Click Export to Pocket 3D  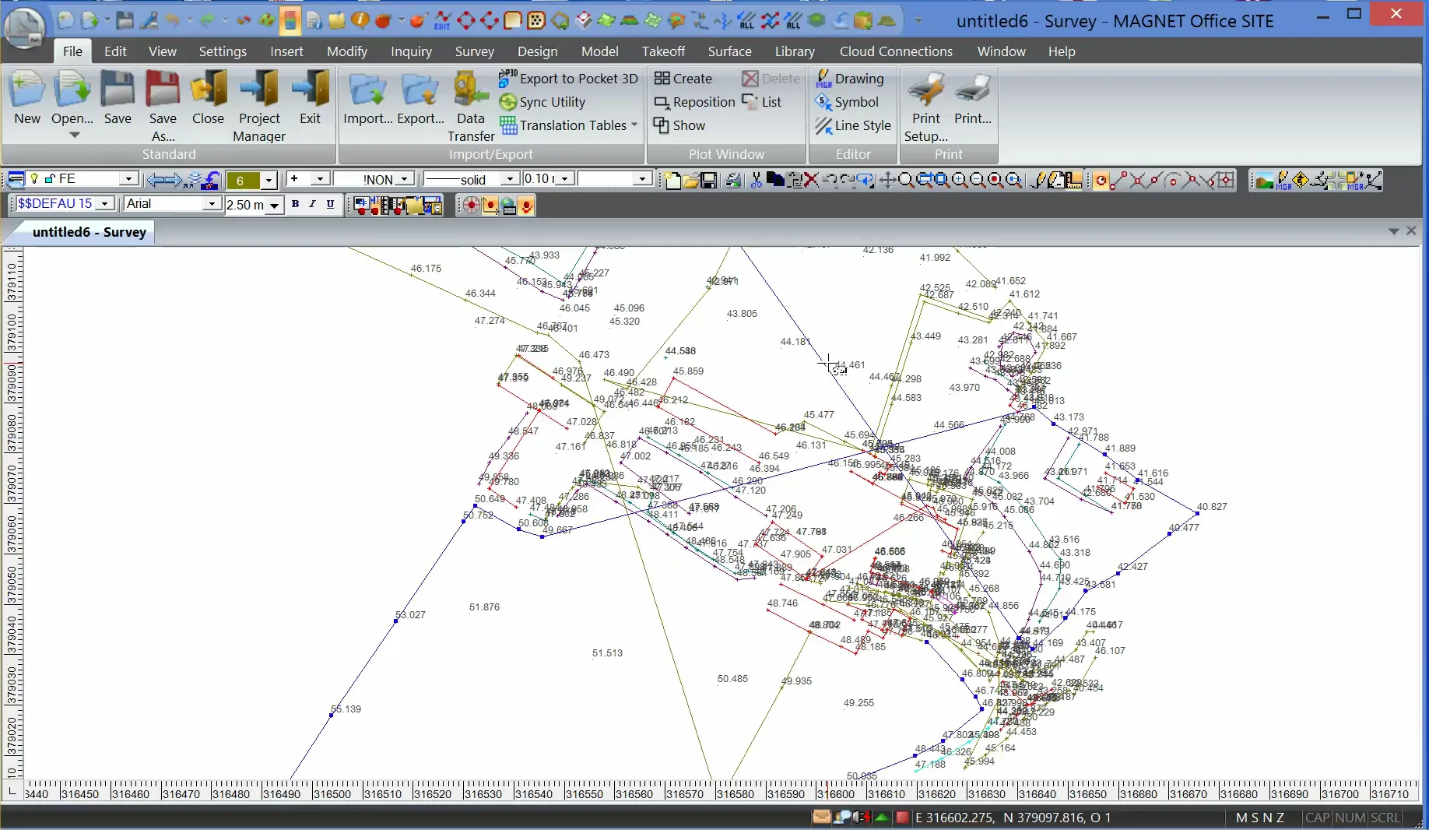coord(568,79)
